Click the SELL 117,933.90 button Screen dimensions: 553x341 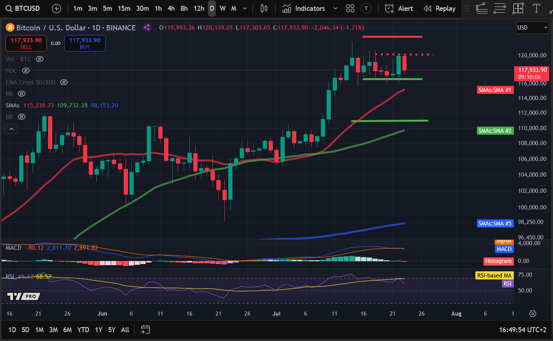pos(26,43)
